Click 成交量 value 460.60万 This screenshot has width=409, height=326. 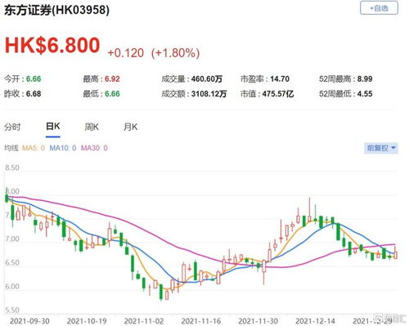207,79
